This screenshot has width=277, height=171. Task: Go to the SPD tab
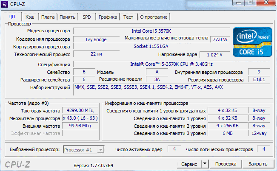pos(86,17)
